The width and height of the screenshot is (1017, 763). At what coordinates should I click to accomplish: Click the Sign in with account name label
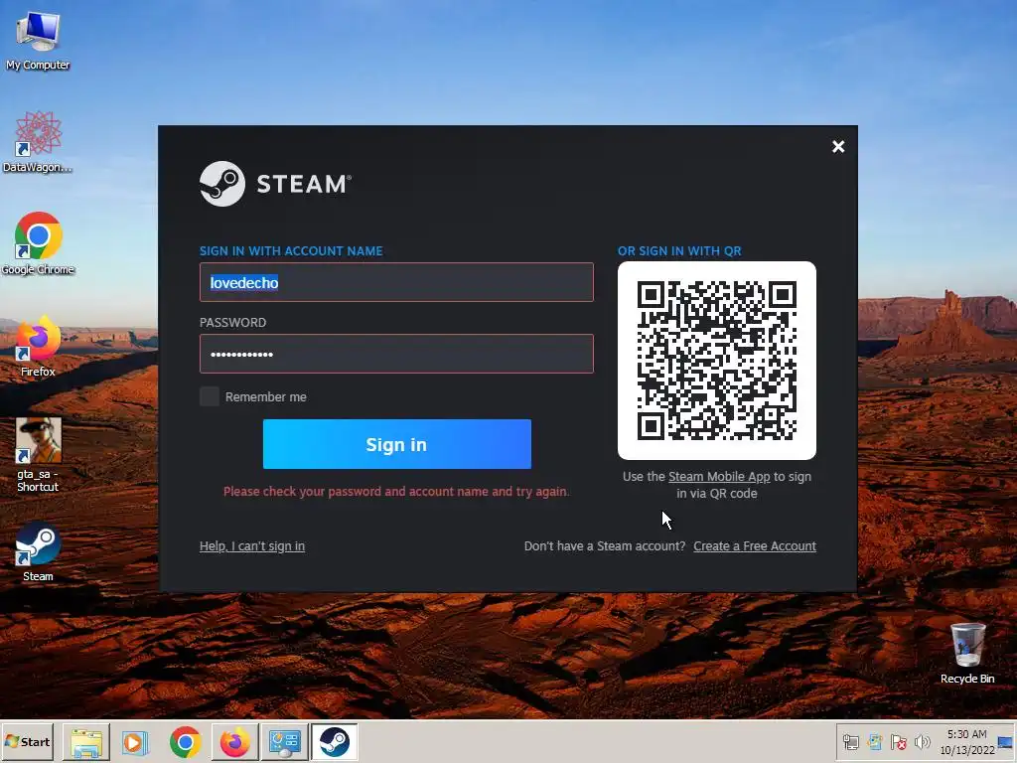(x=291, y=251)
